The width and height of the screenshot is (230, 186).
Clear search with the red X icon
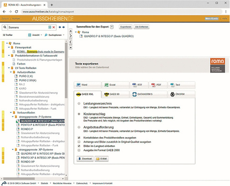tap(54, 27)
